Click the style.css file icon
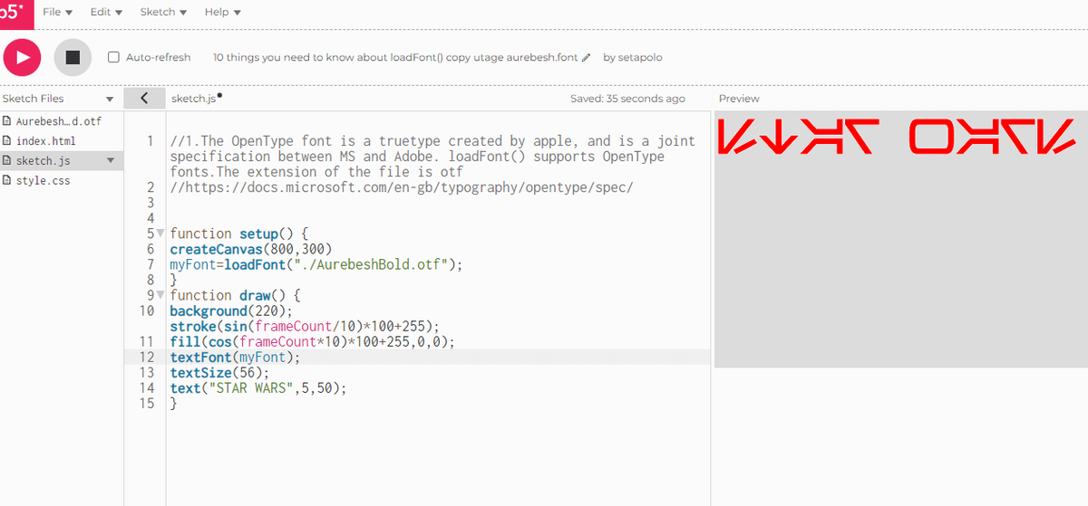Image resolution: width=1088 pixels, height=506 pixels. tap(7, 180)
